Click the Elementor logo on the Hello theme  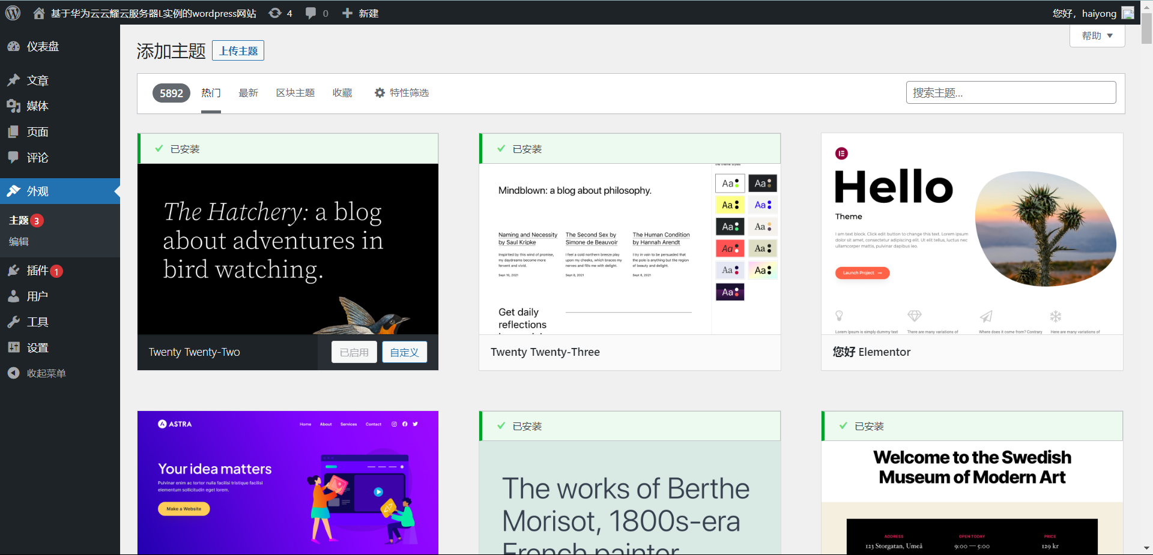(842, 154)
